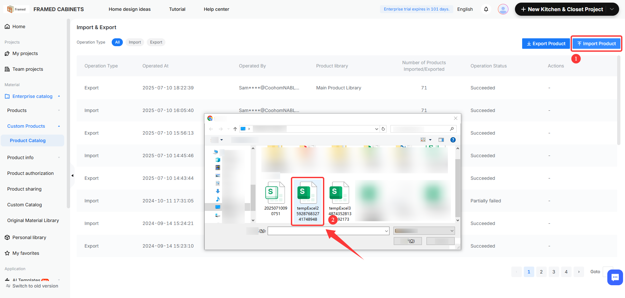Open Recent locations dropdown in file dialog

[x=228, y=129]
